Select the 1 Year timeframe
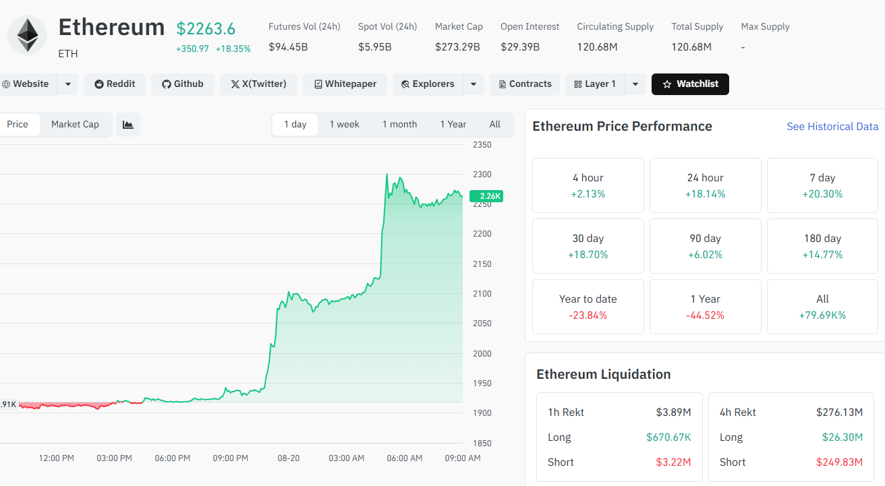The width and height of the screenshot is (885, 486). point(453,124)
